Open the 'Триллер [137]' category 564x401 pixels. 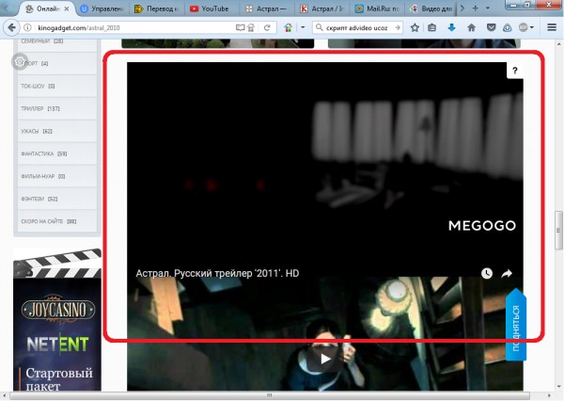click(x=57, y=108)
